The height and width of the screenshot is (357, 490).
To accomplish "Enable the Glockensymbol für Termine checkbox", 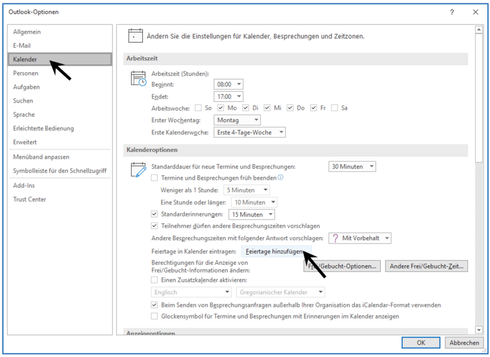I will pos(155,316).
